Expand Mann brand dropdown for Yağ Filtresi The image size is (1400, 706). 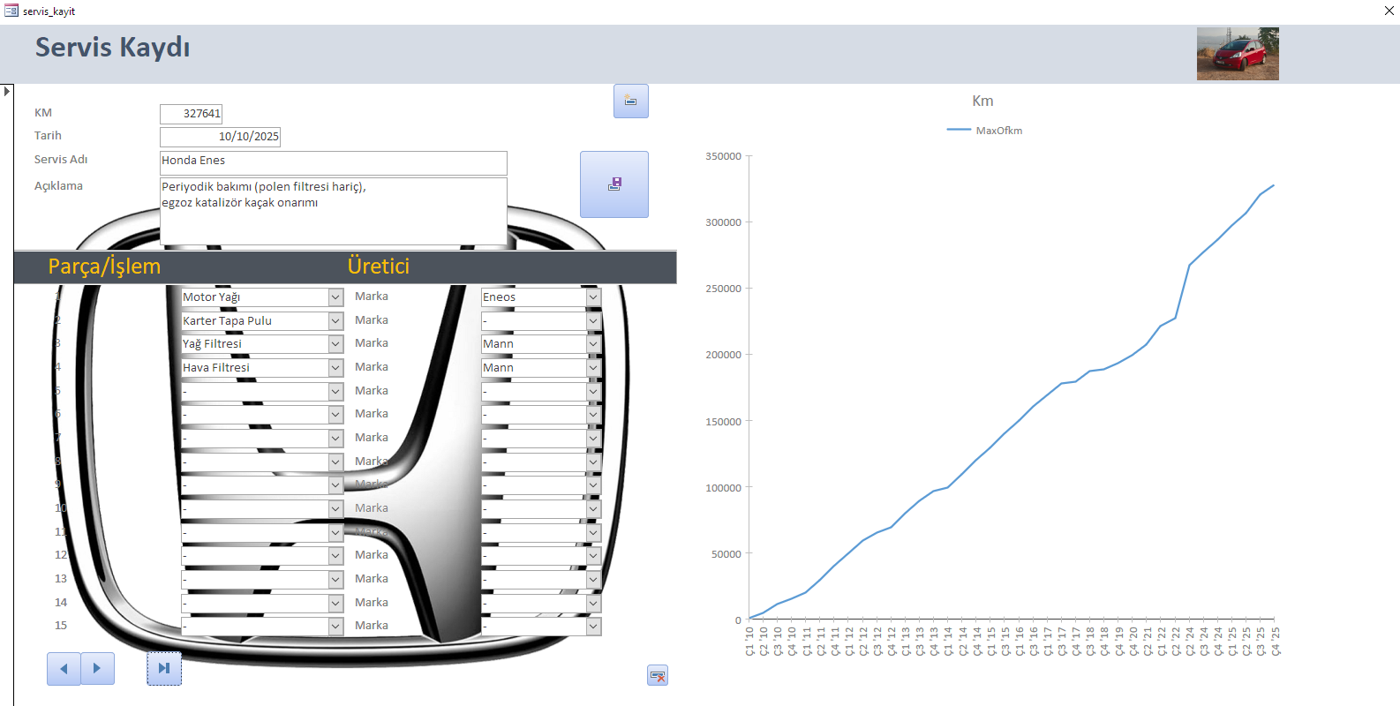[x=593, y=344]
